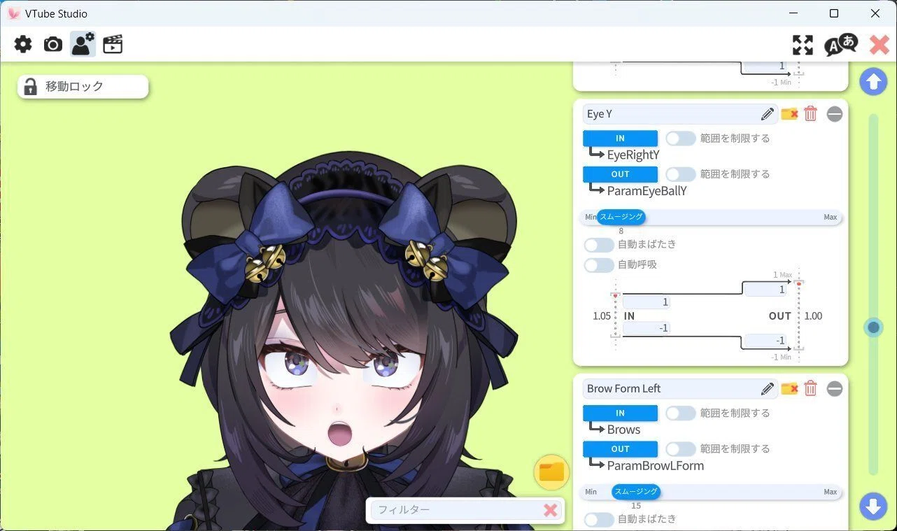The image size is (897, 531).
Task: Click the Eye Y IN button
Action: 620,139
